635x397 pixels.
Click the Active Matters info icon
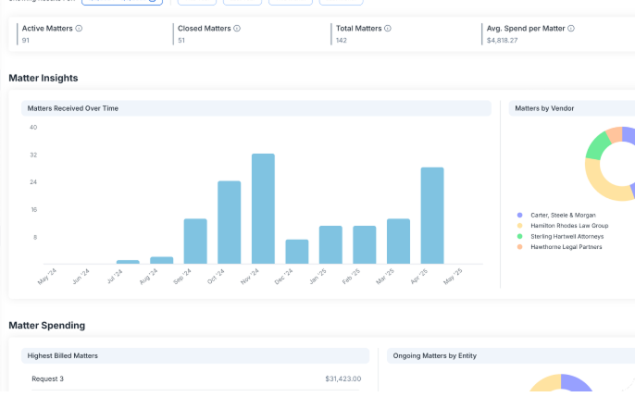[79, 29]
